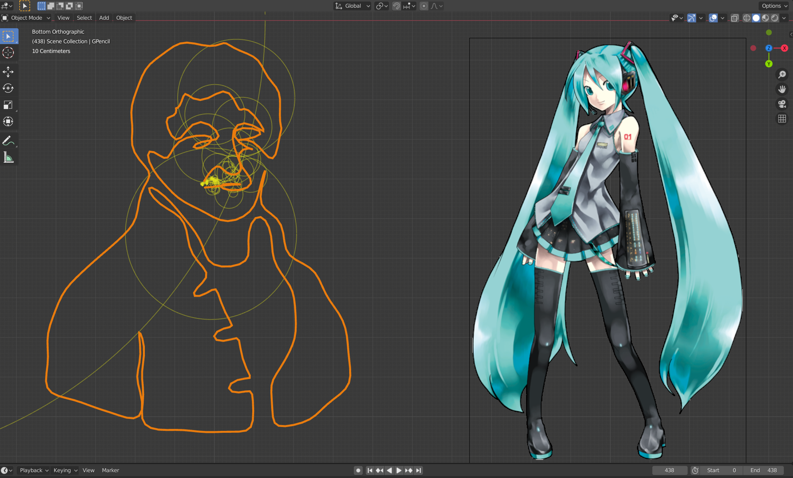Viewport: 793px width, 478px height.
Task: Open the Add menu
Action: pyautogui.click(x=104, y=18)
